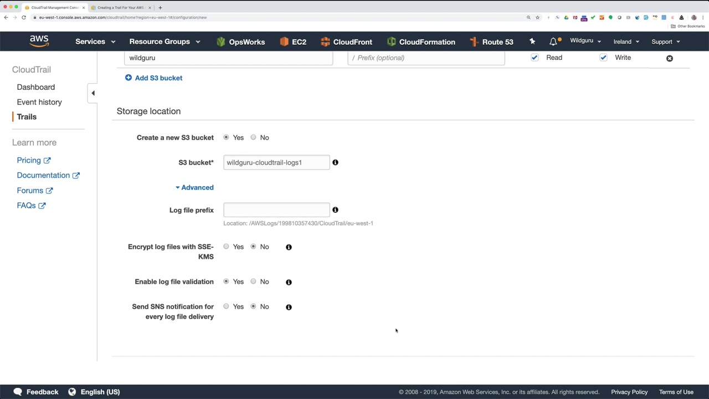Click the Log file prefix input field
Image resolution: width=709 pixels, height=399 pixels.
(276, 209)
